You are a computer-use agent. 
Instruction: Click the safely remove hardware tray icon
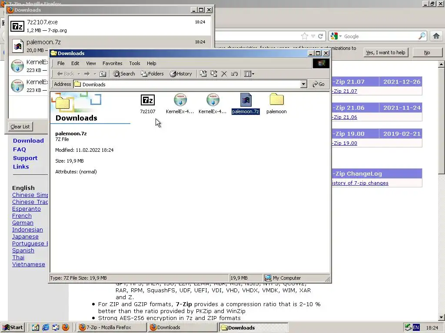click(408, 328)
